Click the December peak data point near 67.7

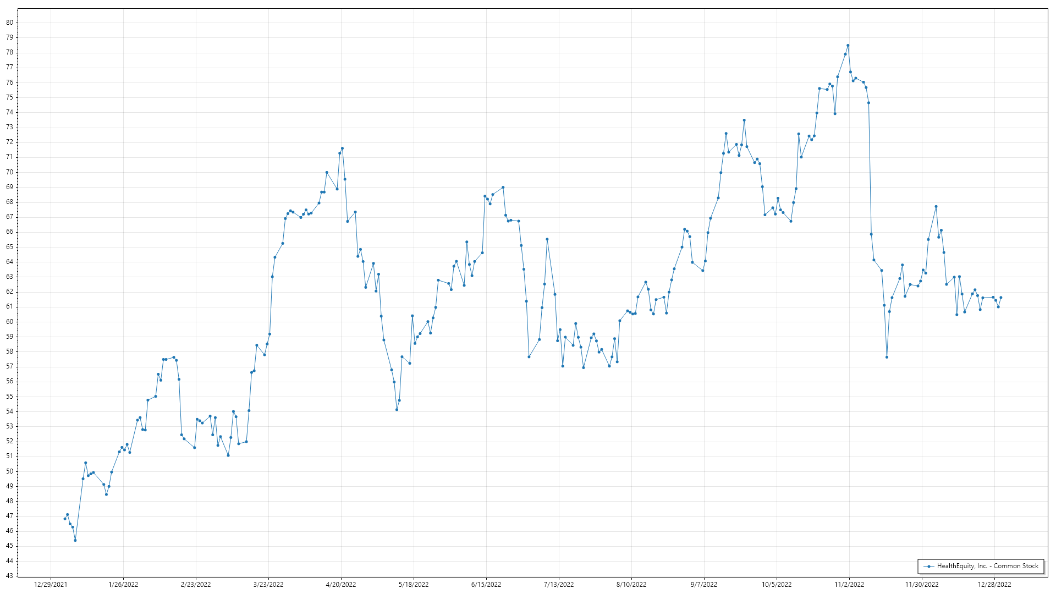tap(936, 206)
